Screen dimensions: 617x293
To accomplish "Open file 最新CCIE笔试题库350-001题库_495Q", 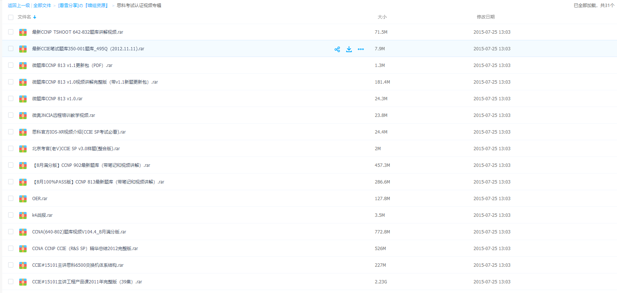I will coord(88,49).
